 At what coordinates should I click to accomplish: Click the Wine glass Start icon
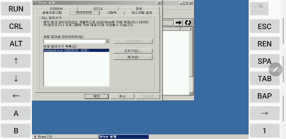[x=35, y=136]
